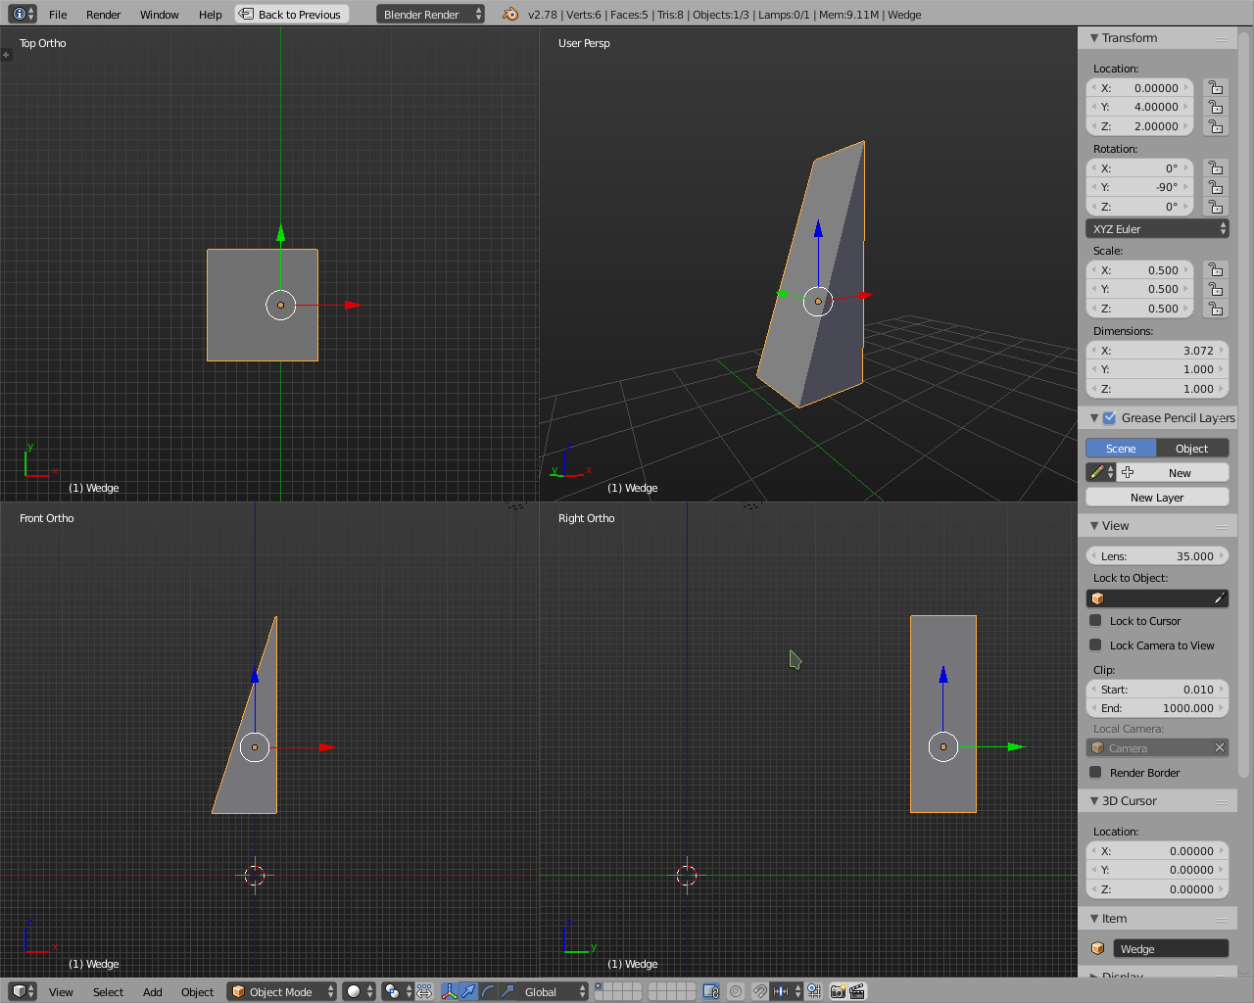Select the translate manipulator arrow icon

point(469,991)
